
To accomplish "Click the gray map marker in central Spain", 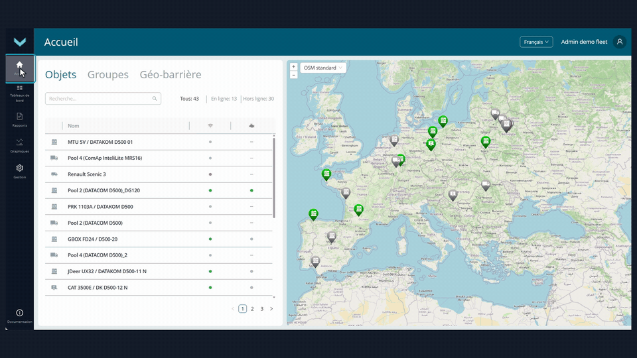I will pos(332,236).
